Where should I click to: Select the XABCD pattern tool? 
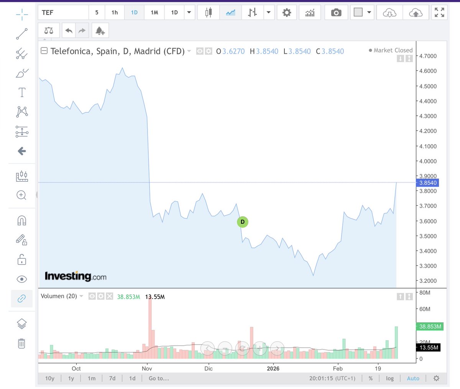(x=22, y=112)
